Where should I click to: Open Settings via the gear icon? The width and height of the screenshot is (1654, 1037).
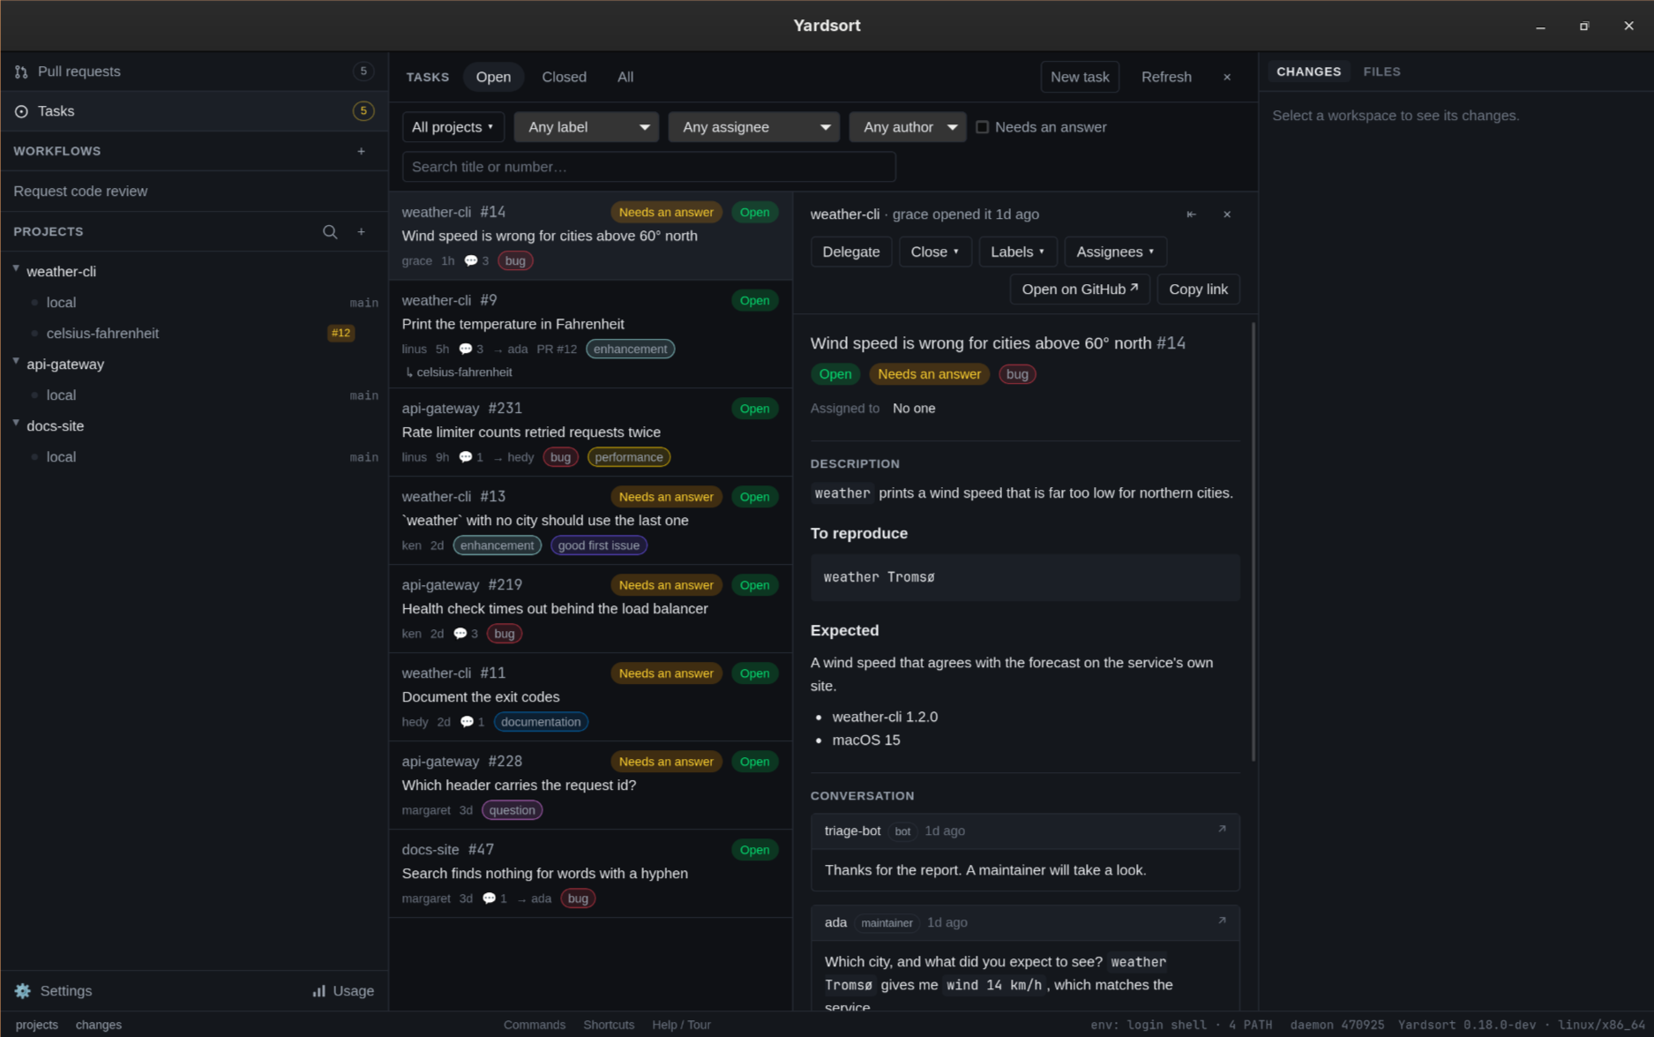[53, 991]
